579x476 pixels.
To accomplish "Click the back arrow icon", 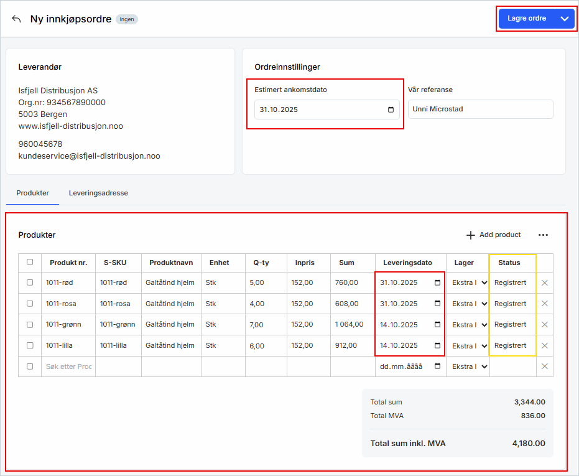I will point(16,19).
